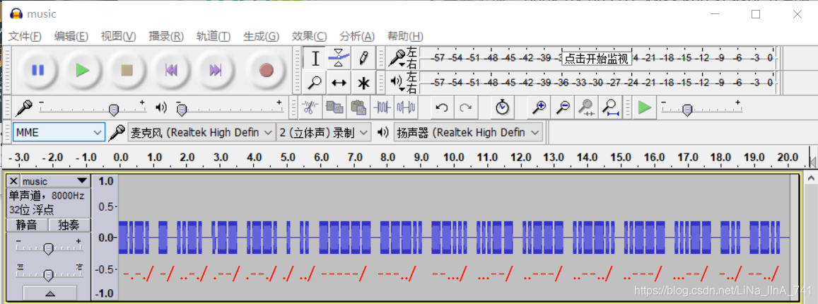Click the Trim audio icon
The height and width of the screenshot is (304, 818).
(x=382, y=108)
